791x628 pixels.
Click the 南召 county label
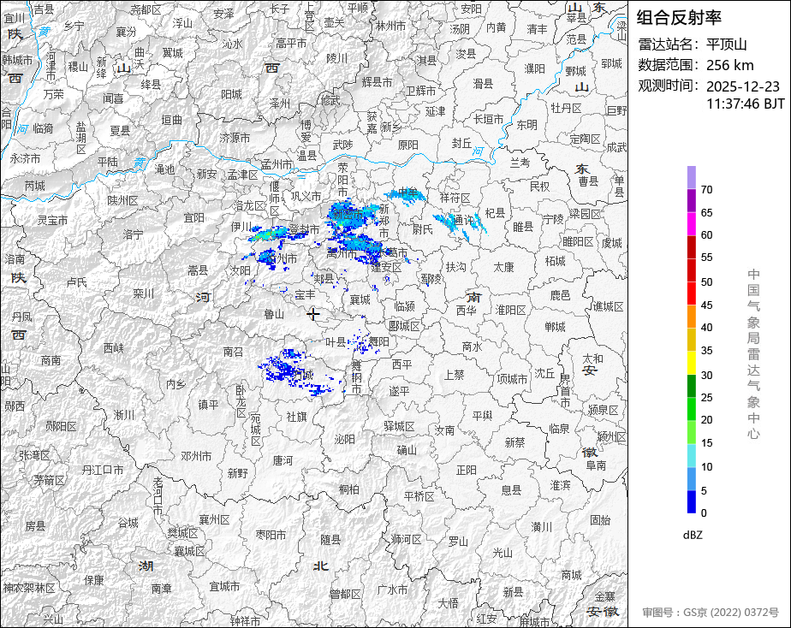coord(233,352)
